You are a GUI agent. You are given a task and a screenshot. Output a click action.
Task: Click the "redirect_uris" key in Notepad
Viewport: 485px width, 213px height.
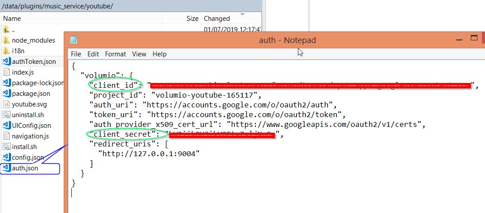click(122, 144)
